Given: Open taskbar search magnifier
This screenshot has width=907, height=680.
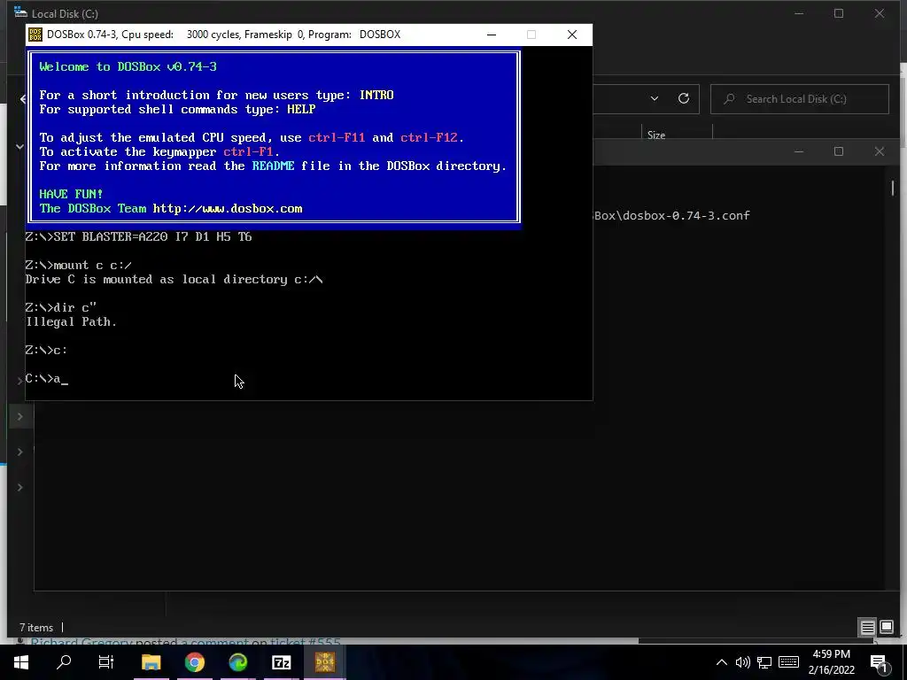Looking at the screenshot, I should 64,662.
